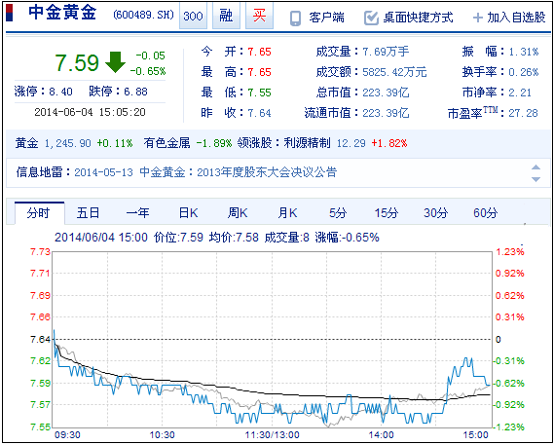Select the 分时 chart tab

tap(39, 213)
